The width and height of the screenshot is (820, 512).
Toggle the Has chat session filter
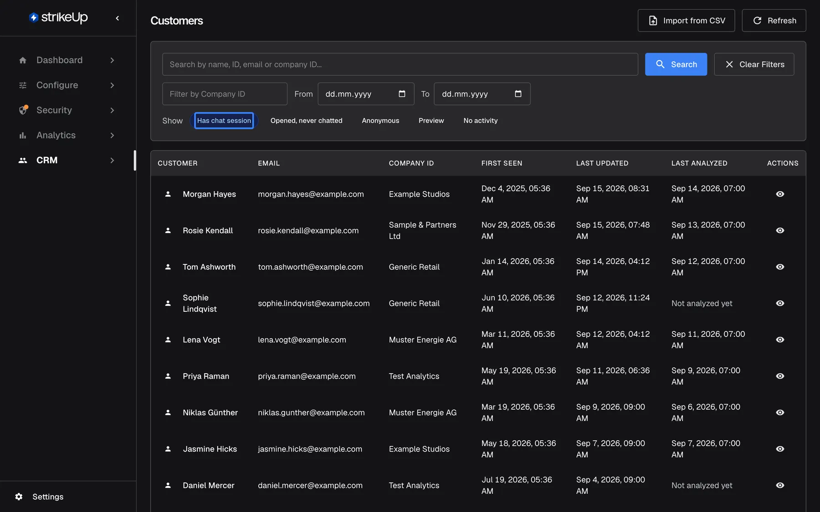point(224,121)
